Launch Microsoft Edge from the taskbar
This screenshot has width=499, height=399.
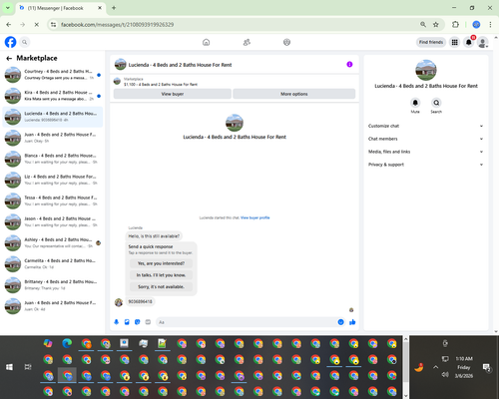point(67,343)
